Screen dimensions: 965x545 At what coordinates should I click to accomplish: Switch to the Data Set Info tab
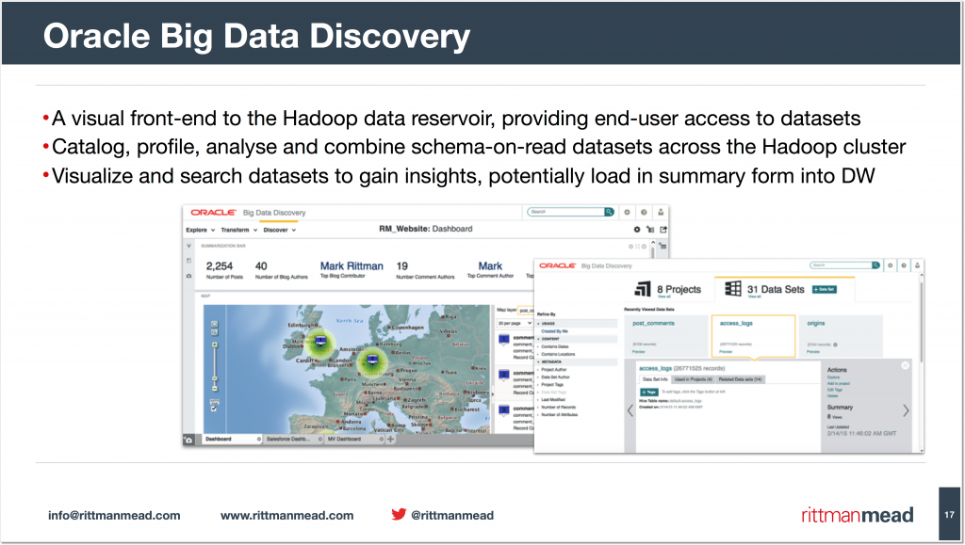655,379
